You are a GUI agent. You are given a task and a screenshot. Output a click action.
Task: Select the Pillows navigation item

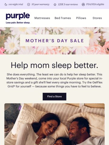[81, 18]
